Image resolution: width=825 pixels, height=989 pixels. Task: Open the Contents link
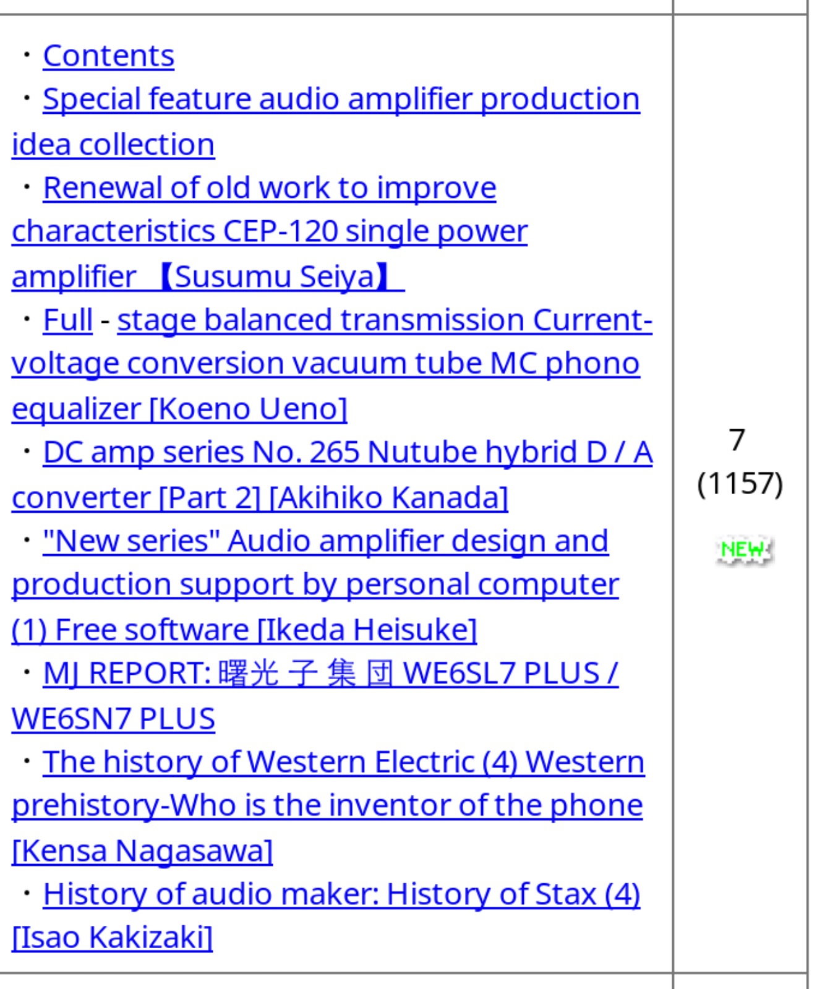(108, 56)
